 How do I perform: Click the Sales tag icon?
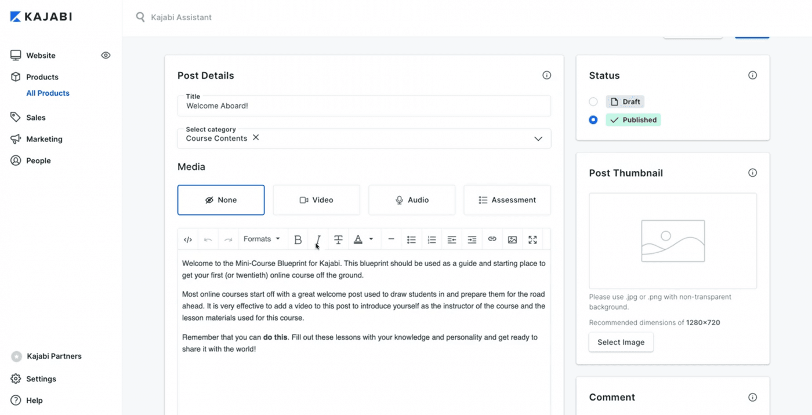[x=16, y=117]
